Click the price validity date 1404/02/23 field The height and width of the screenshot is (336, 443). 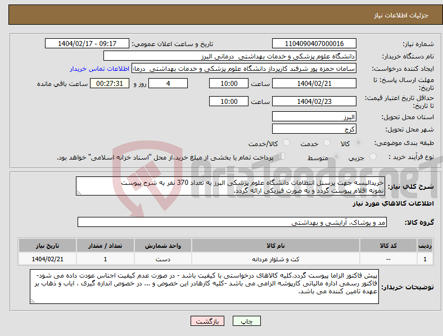314,101
